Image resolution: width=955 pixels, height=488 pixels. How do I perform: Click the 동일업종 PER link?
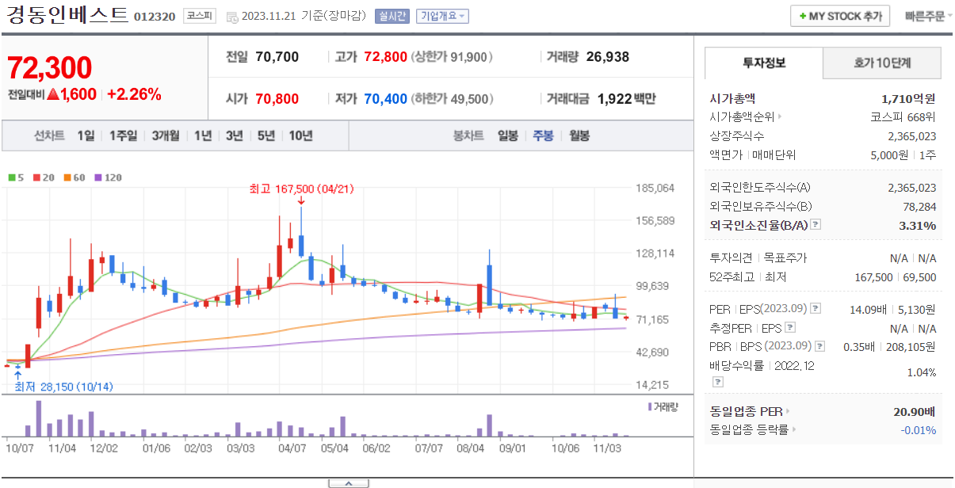coord(747,411)
